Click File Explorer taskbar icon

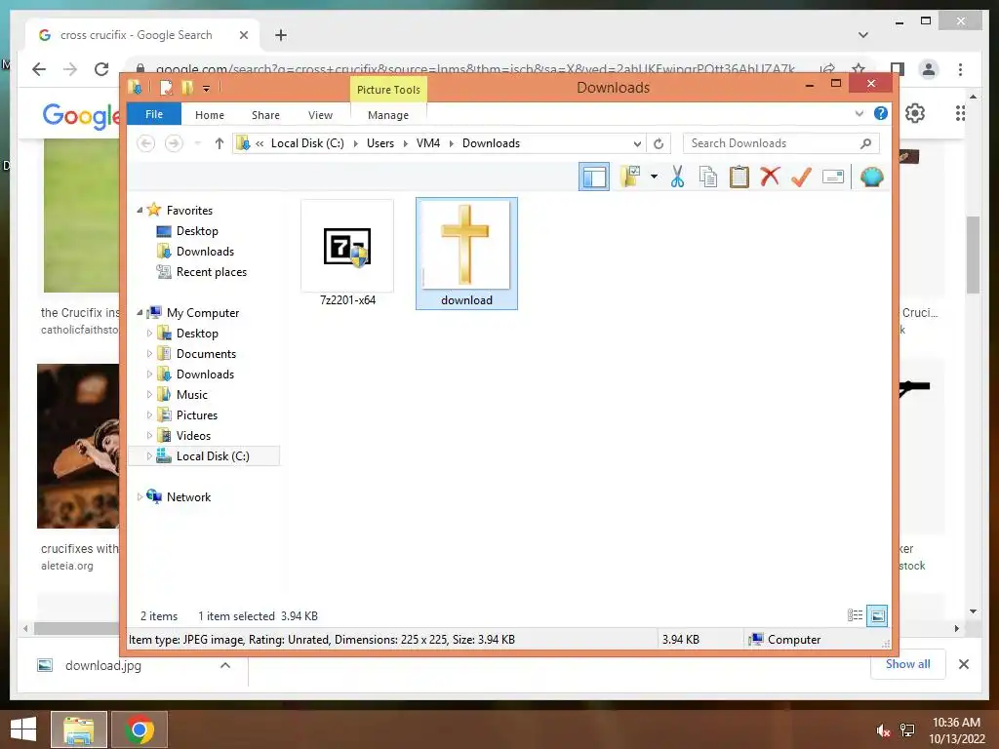79,729
